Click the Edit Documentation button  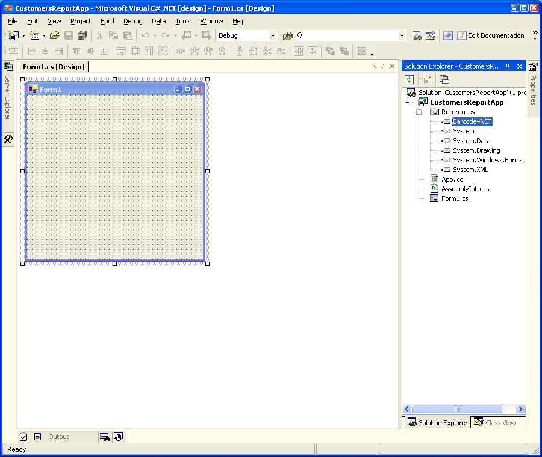point(490,35)
